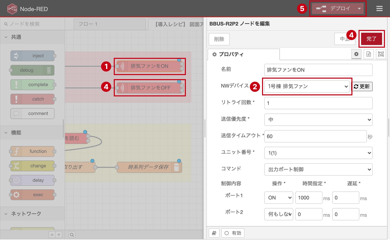This screenshot has height=243, width=390.
Task: Click the Node-RED logo icon
Action: 12,9
